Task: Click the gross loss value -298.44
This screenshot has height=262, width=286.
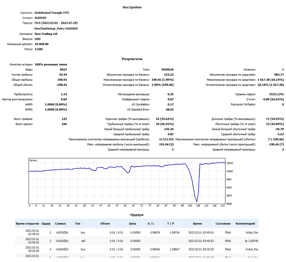Action: click(62, 85)
